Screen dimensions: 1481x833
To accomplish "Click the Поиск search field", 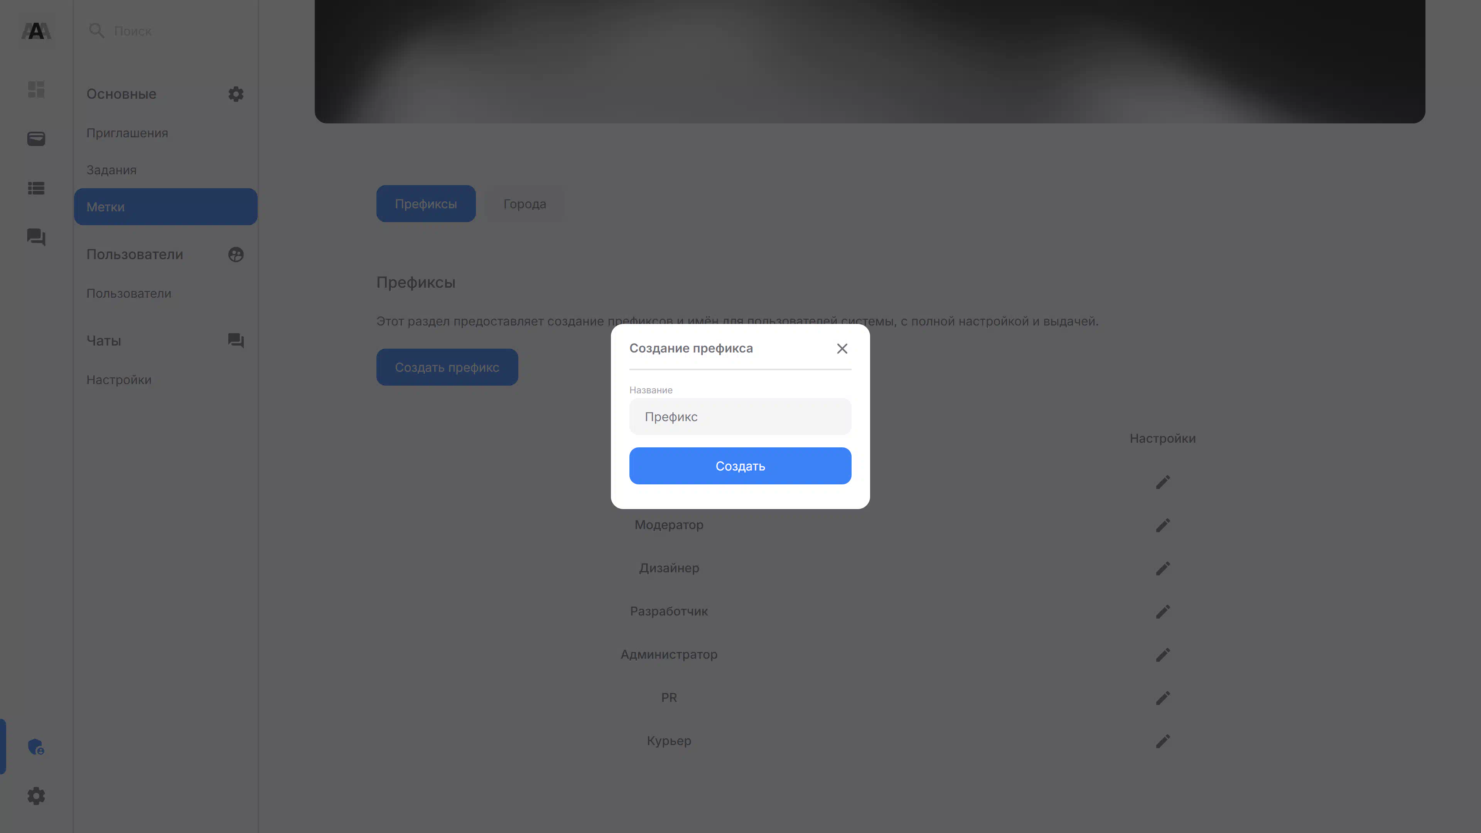I will click(167, 31).
